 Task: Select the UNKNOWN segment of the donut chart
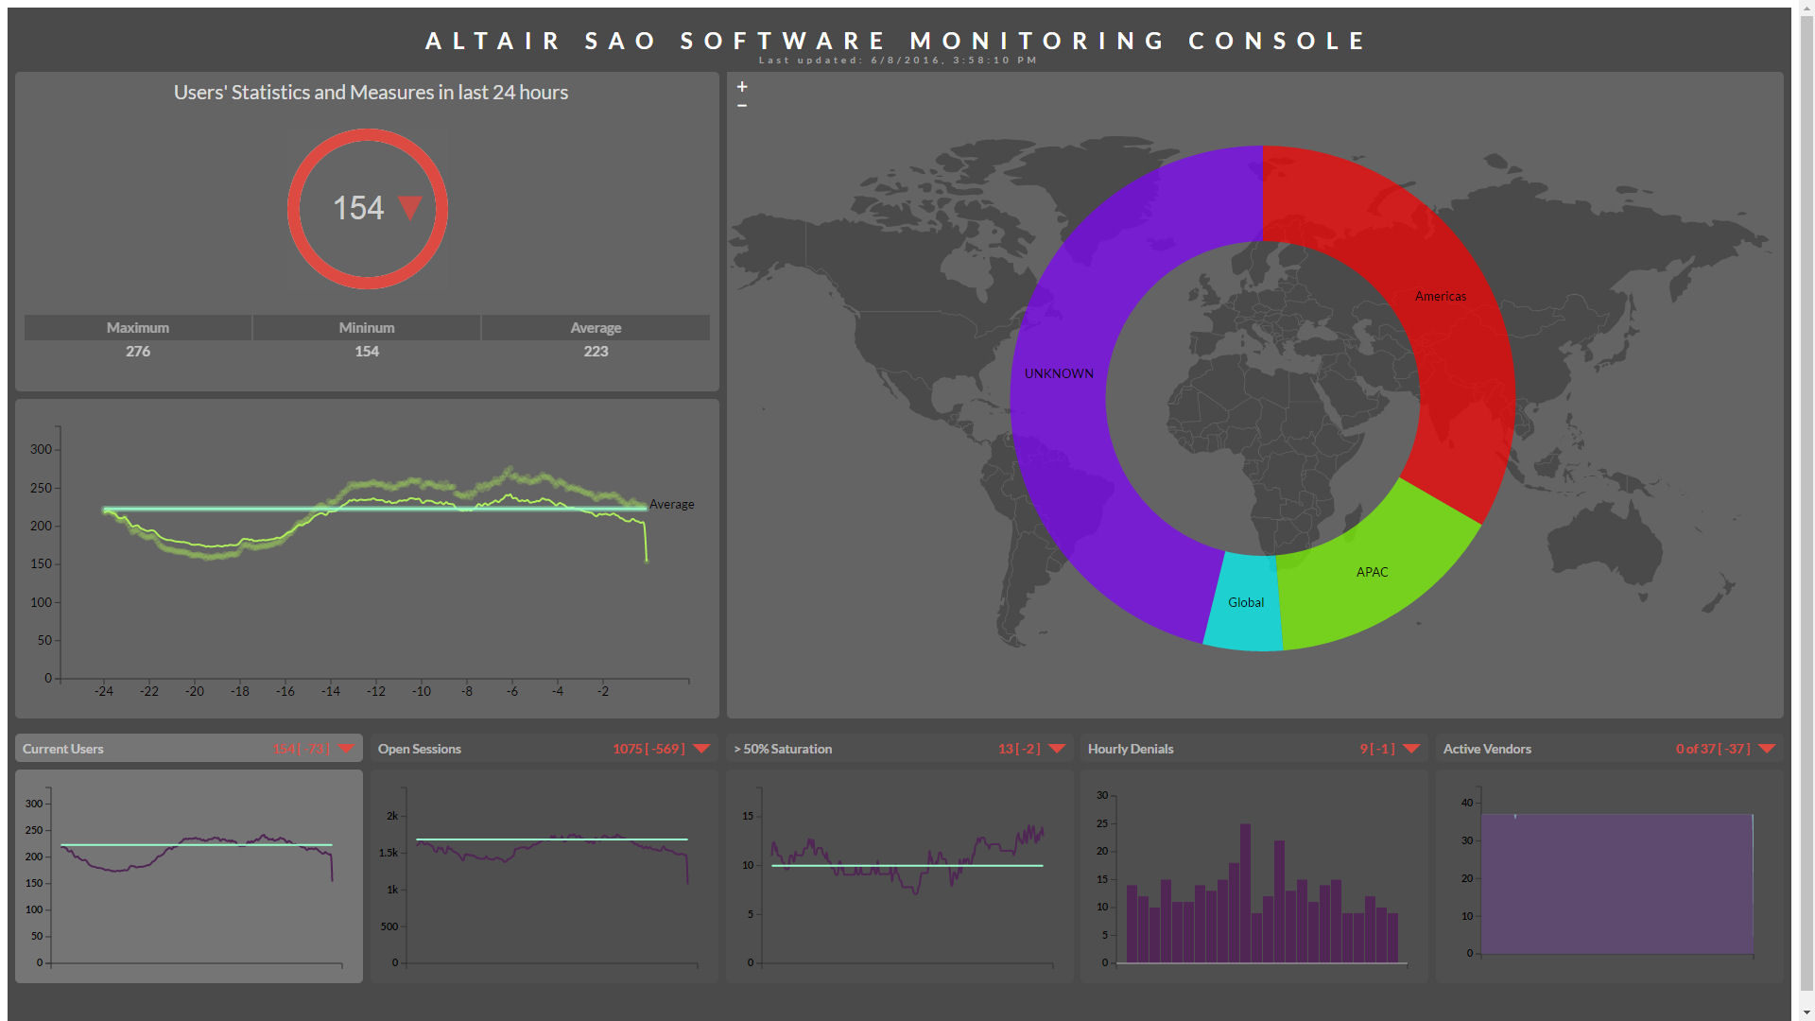[1059, 373]
